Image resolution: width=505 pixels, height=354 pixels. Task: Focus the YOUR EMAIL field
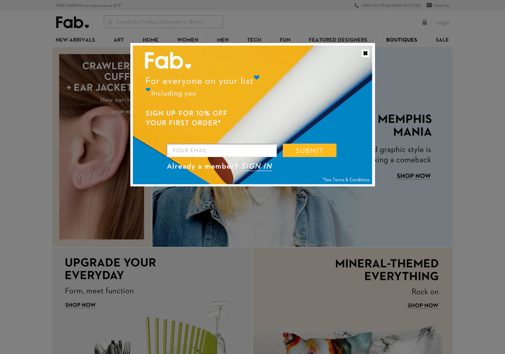point(221,151)
